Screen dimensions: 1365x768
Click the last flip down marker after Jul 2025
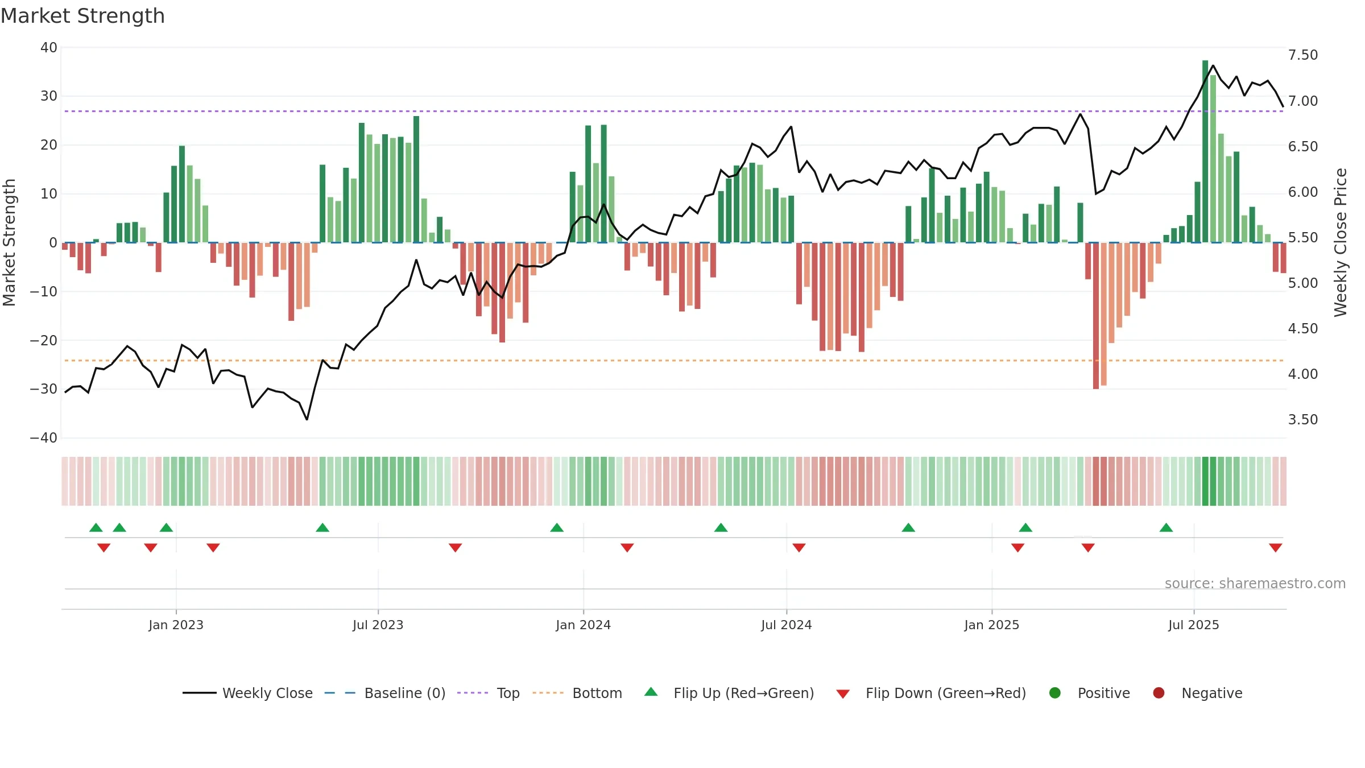pyautogui.click(x=1276, y=547)
